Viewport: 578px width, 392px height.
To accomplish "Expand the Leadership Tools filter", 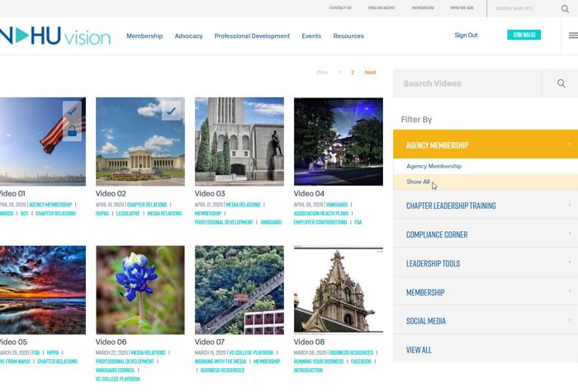I will click(x=486, y=263).
